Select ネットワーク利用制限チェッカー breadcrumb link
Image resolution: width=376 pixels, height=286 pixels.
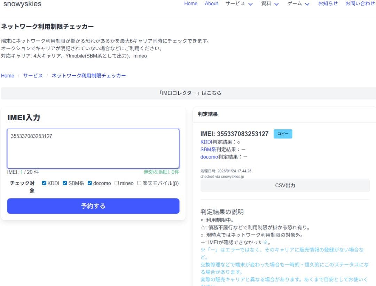click(88, 76)
